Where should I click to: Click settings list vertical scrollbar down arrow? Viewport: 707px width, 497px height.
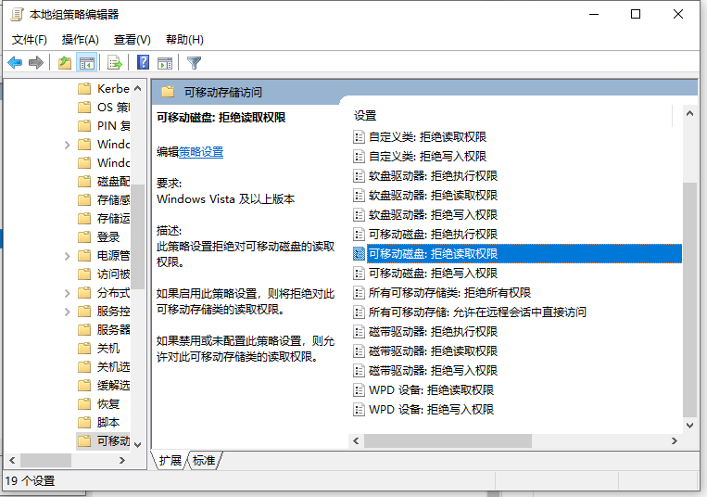(689, 425)
